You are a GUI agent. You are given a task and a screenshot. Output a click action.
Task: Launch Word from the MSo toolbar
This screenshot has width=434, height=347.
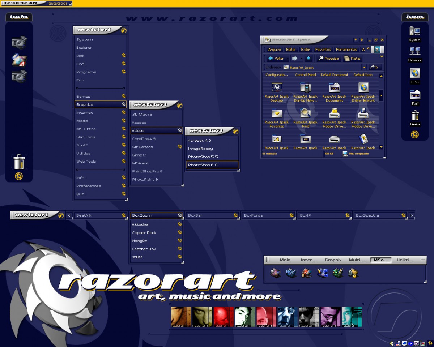pyautogui.click(x=291, y=273)
